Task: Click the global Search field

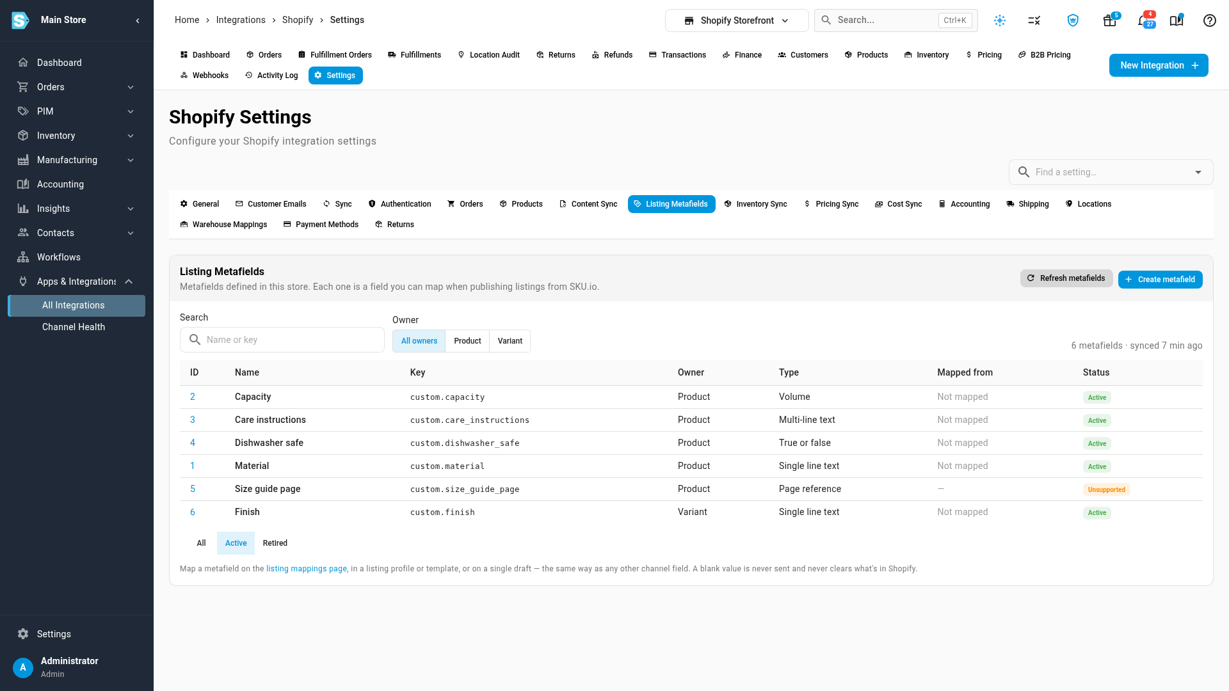Action: click(x=896, y=20)
